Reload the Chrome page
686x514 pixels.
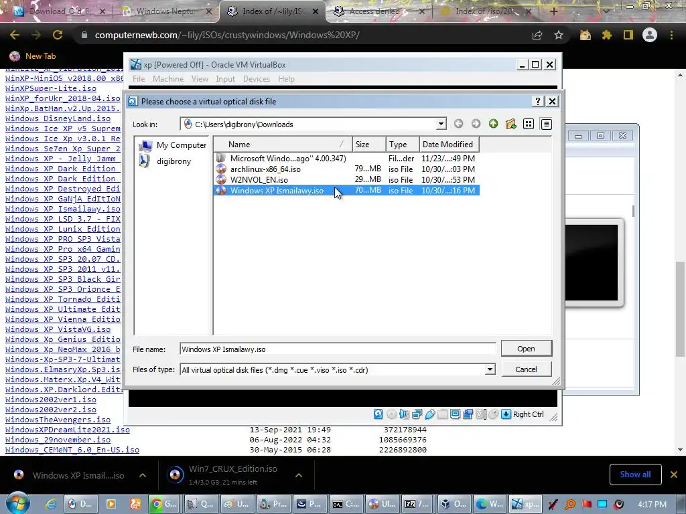coord(58,35)
